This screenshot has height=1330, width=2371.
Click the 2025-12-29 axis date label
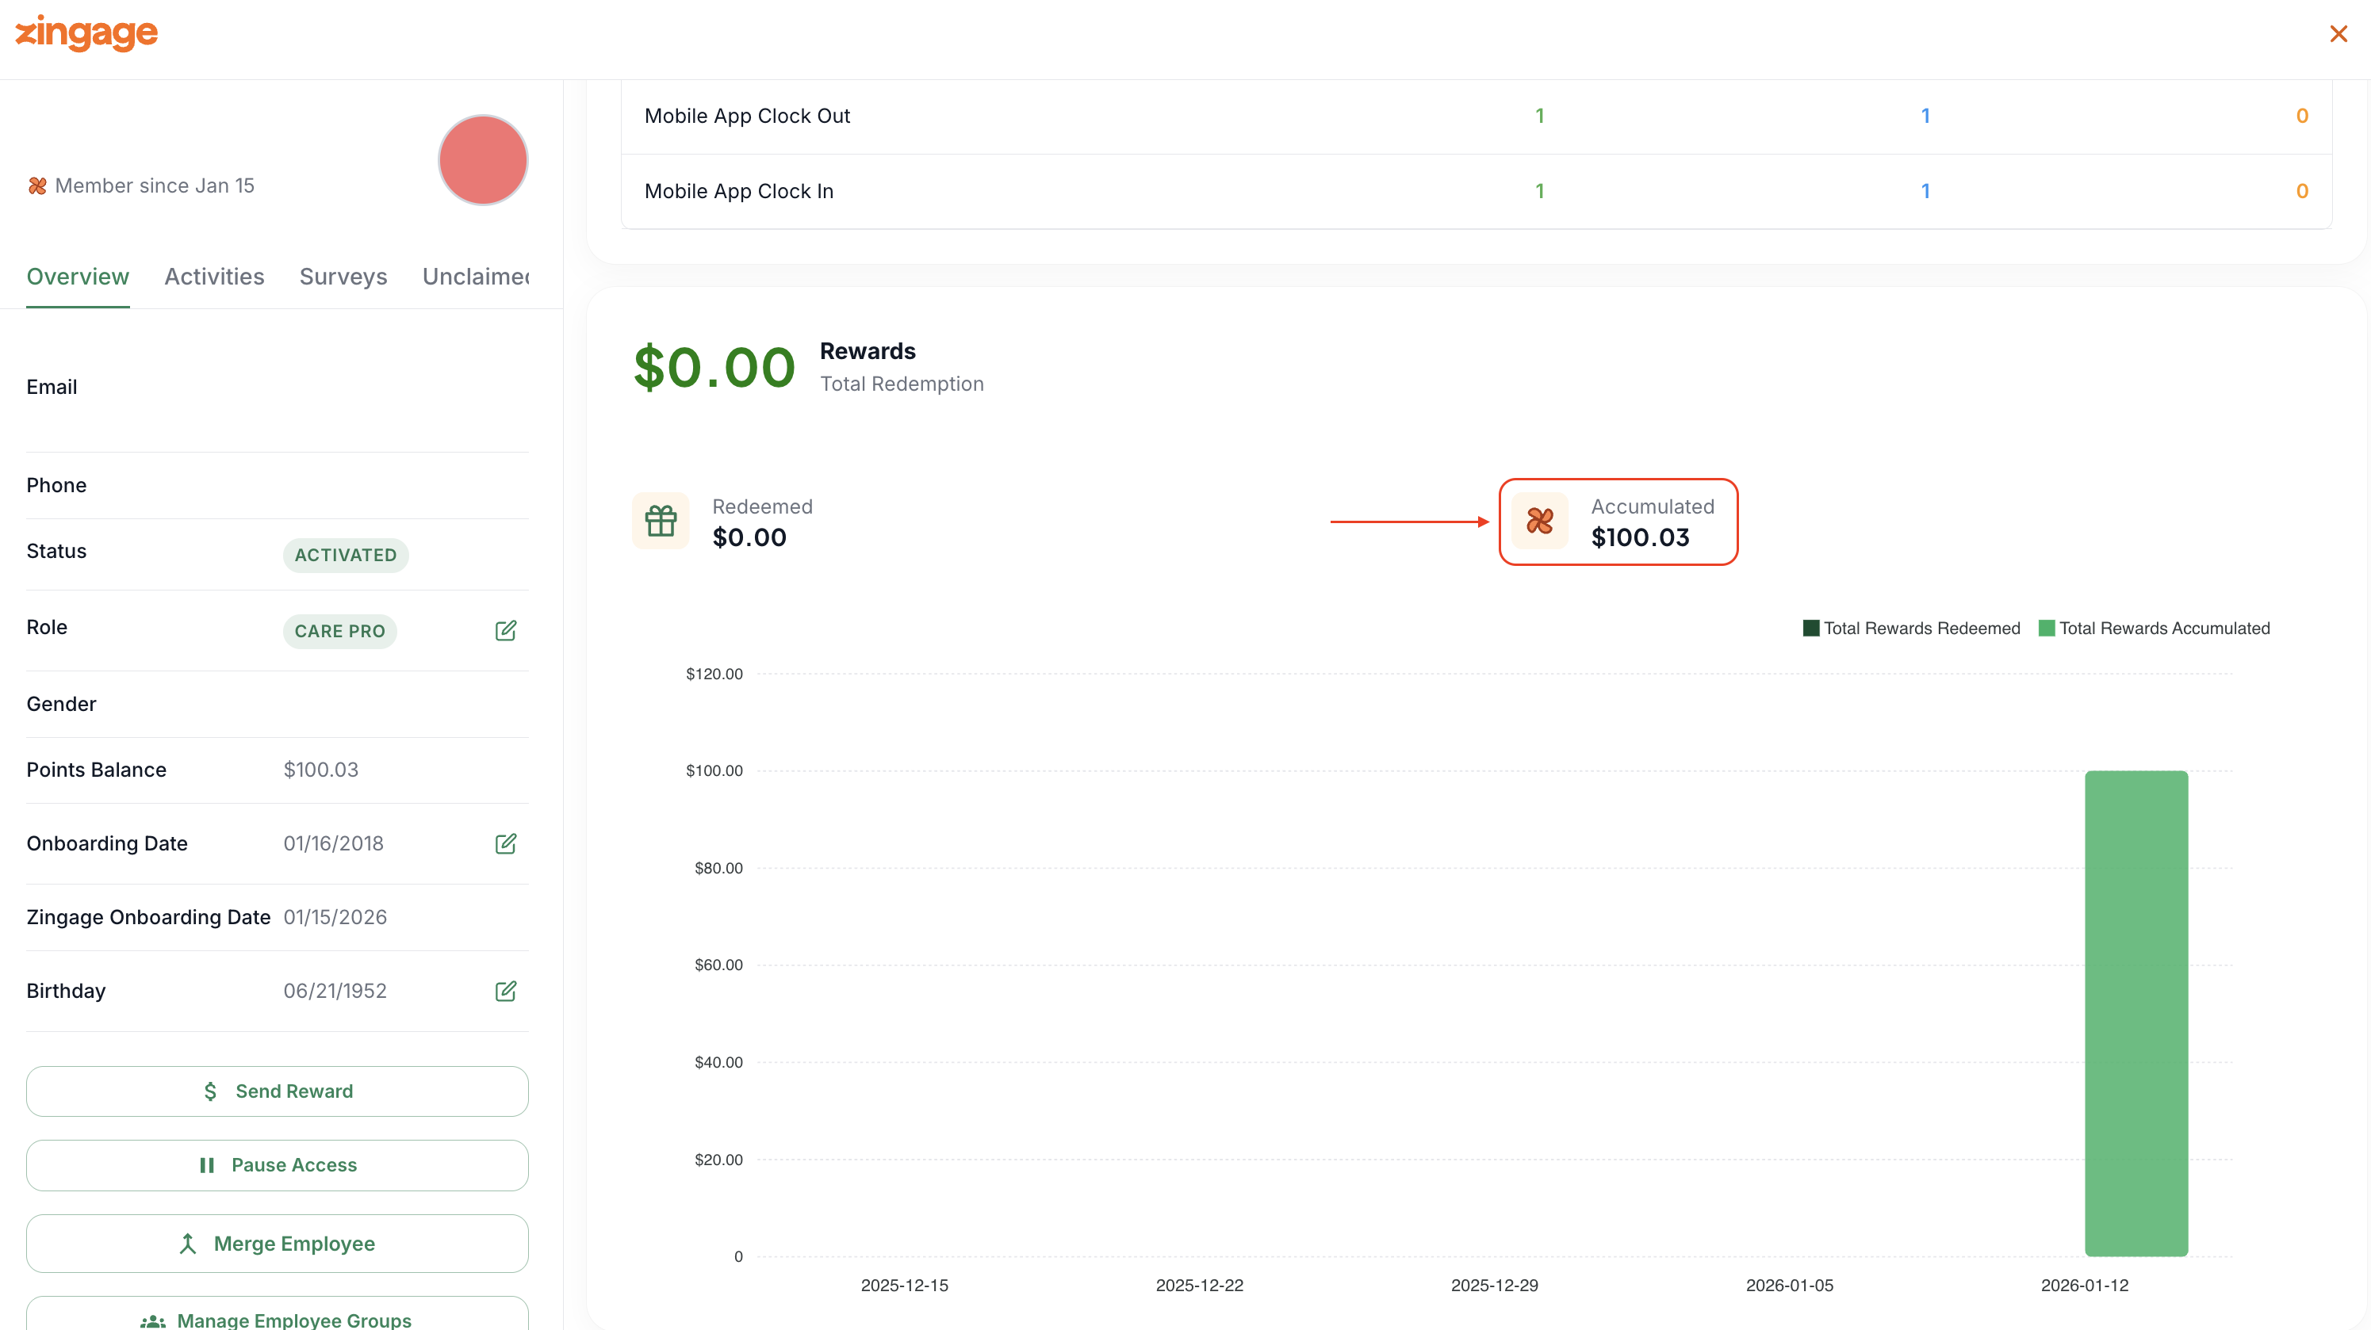coord(1494,1285)
